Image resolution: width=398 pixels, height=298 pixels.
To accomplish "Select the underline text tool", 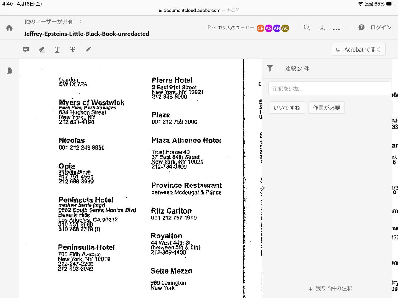I will [x=57, y=49].
